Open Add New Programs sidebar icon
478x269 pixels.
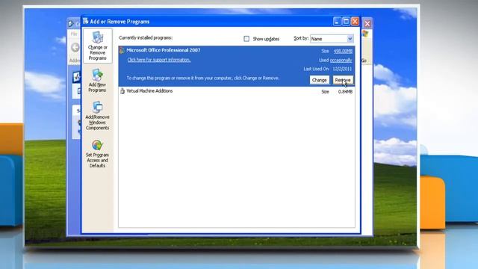pos(97,81)
